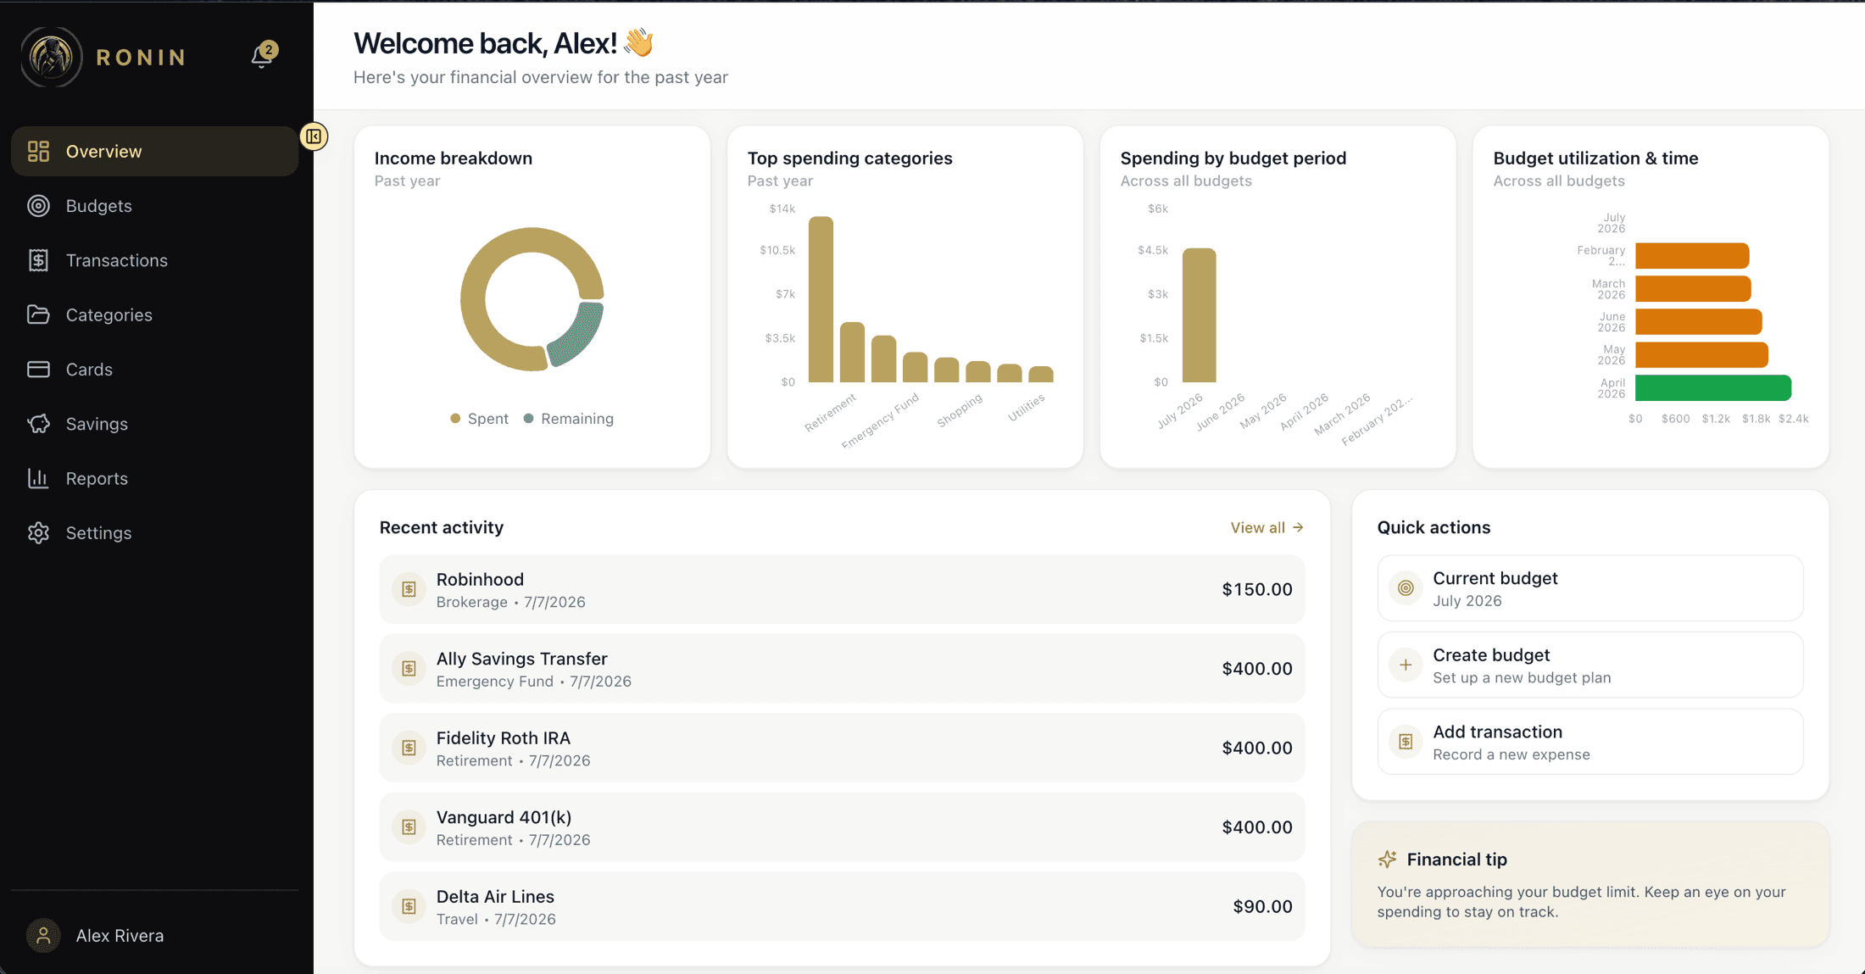Click the Categories folder icon
1865x974 pixels.
38,314
